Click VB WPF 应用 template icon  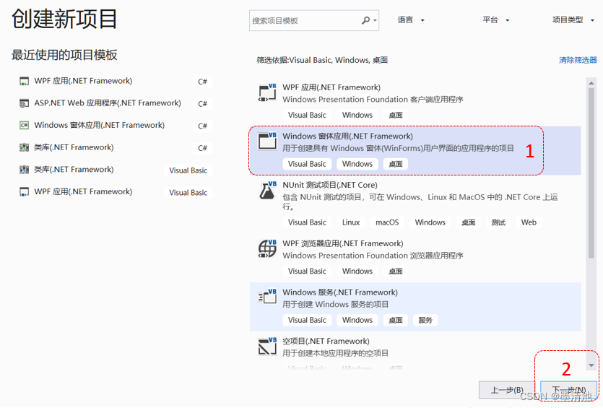click(x=267, y=92)
